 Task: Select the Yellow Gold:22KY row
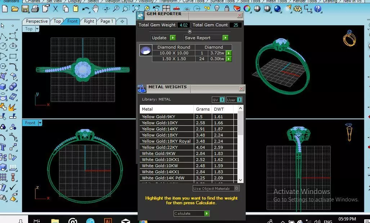[188, 147]
